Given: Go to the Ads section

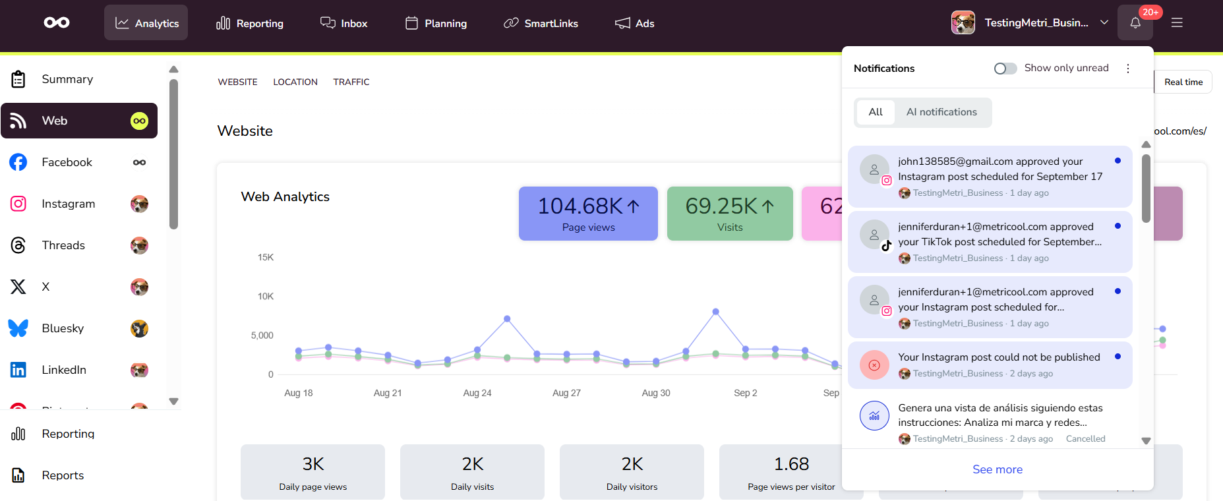Looking at the screenshot, I should click(x=634, y=23).
